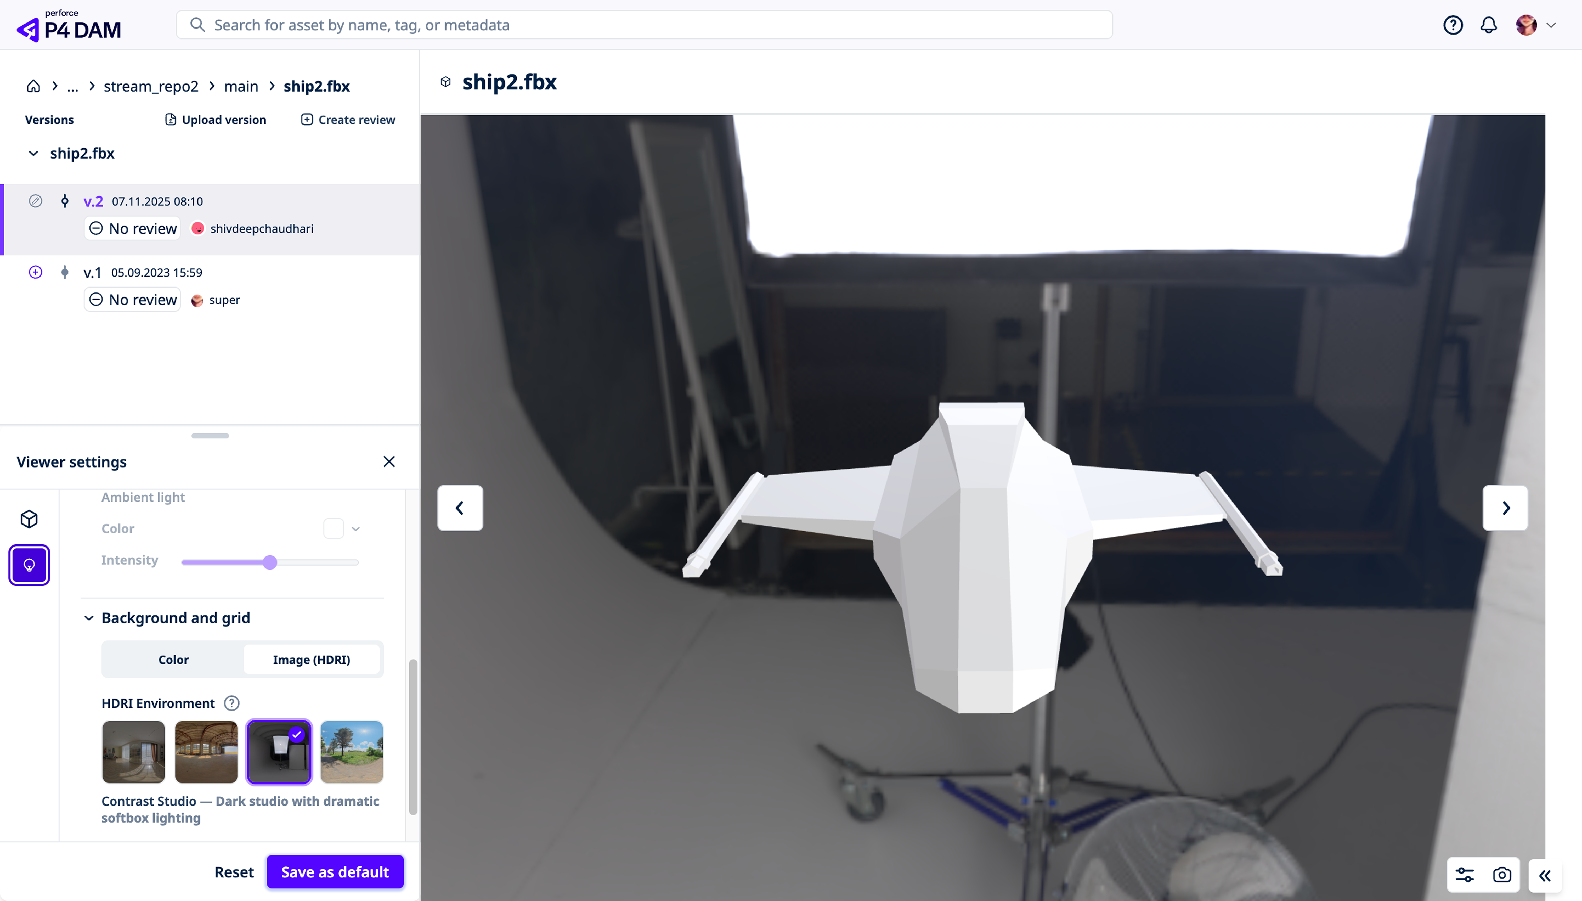Screen dimensions: 1582x901
Task: Collapse side panel with double-chevron icon
Action: coord(1545,876)
